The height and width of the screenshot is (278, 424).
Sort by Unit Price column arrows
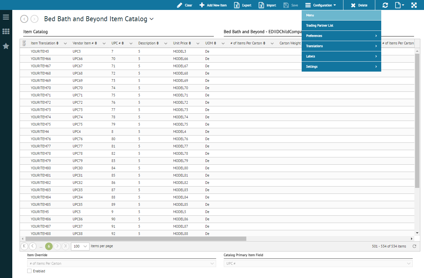coord(190,43)
